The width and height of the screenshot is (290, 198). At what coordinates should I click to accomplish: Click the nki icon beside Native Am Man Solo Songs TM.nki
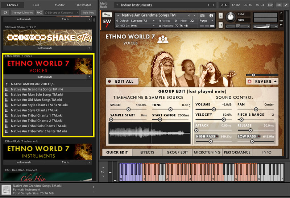tap(7, 95)
